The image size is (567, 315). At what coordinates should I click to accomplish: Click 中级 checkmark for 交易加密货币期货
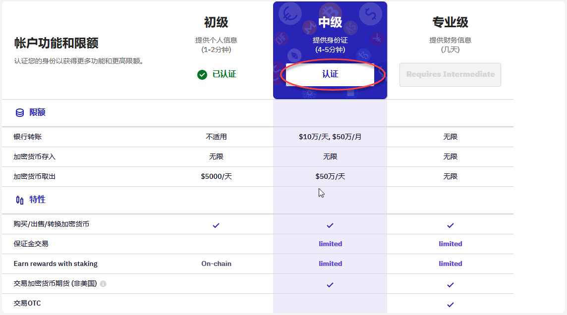click(x=330, y=285)
